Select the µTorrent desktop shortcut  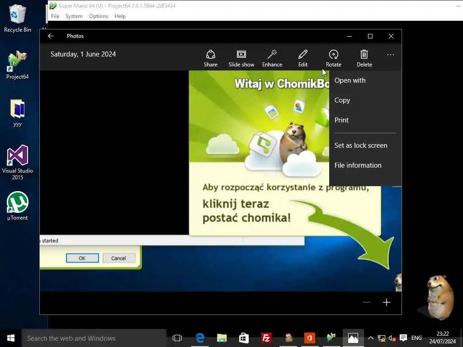click(18, 206)
